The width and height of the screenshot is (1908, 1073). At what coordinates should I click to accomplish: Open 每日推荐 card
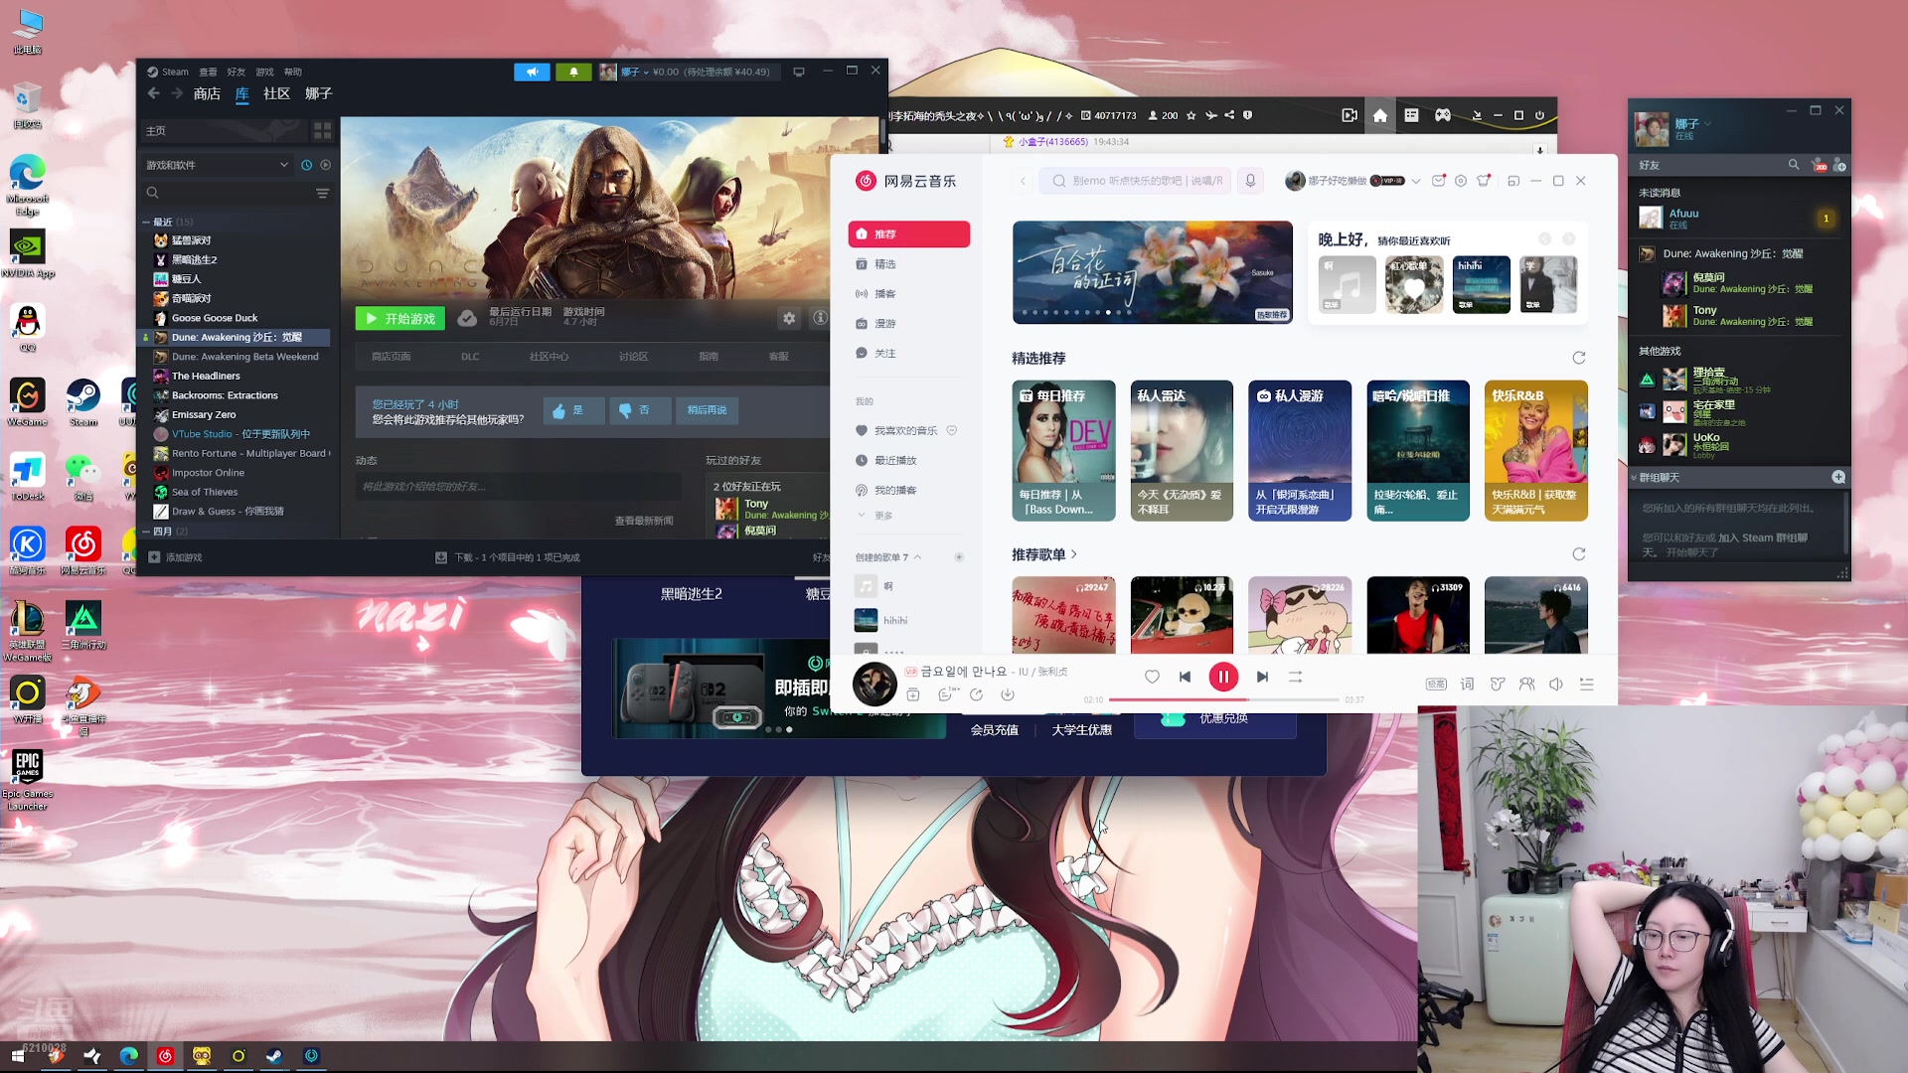pyautogui.click(x=1063, y=450)
